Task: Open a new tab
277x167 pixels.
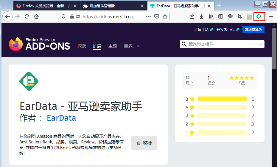Action: pos(219,6)
